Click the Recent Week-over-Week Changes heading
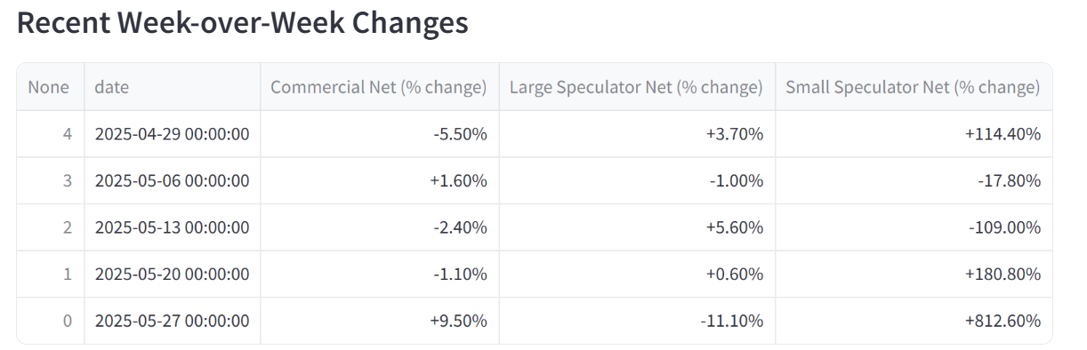The width and height of the screenshot is (1087, 350). pos(243,23)
